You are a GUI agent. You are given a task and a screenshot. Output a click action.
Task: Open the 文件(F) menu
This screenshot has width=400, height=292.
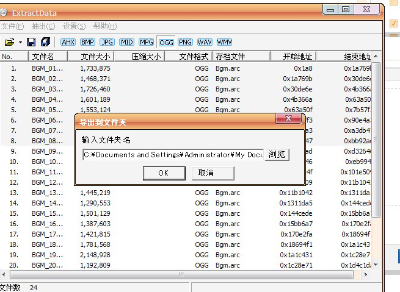[x=12, y=26]
